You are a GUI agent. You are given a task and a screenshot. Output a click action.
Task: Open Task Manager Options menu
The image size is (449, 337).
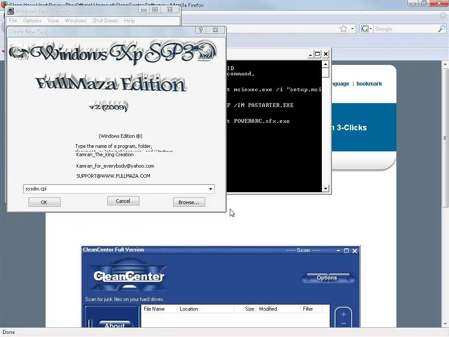pos(32,21)
